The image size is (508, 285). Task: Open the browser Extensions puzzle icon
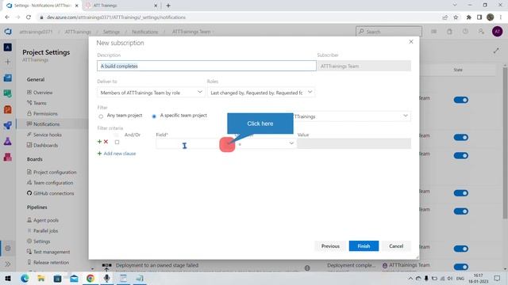[468, 17]
